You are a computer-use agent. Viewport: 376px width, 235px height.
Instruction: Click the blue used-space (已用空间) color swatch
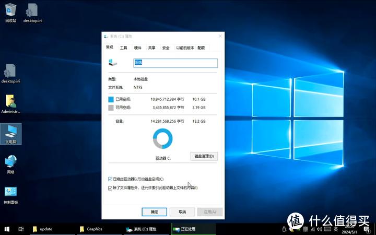pyautogui.click(x=110, y=99)
